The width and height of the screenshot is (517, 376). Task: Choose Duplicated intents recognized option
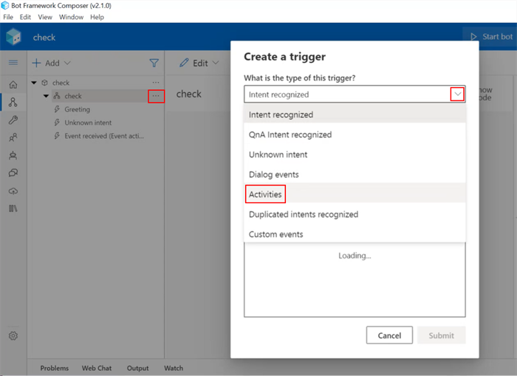click(x=355, y=214)
